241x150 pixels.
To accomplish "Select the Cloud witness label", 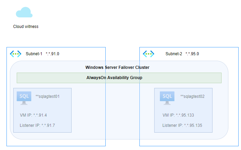I will pos(26,27).
